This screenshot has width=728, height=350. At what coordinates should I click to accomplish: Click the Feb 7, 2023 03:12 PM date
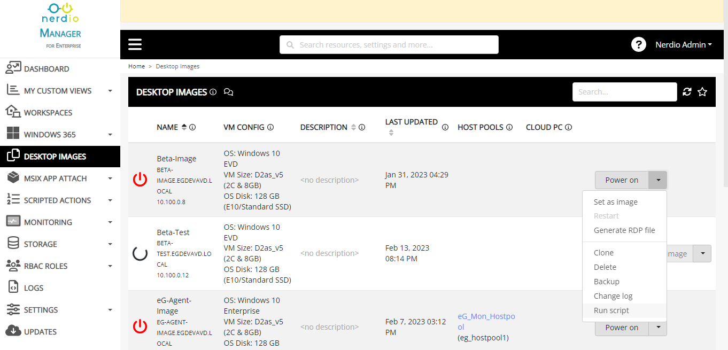pyautogui.click(x=417, y=326)
